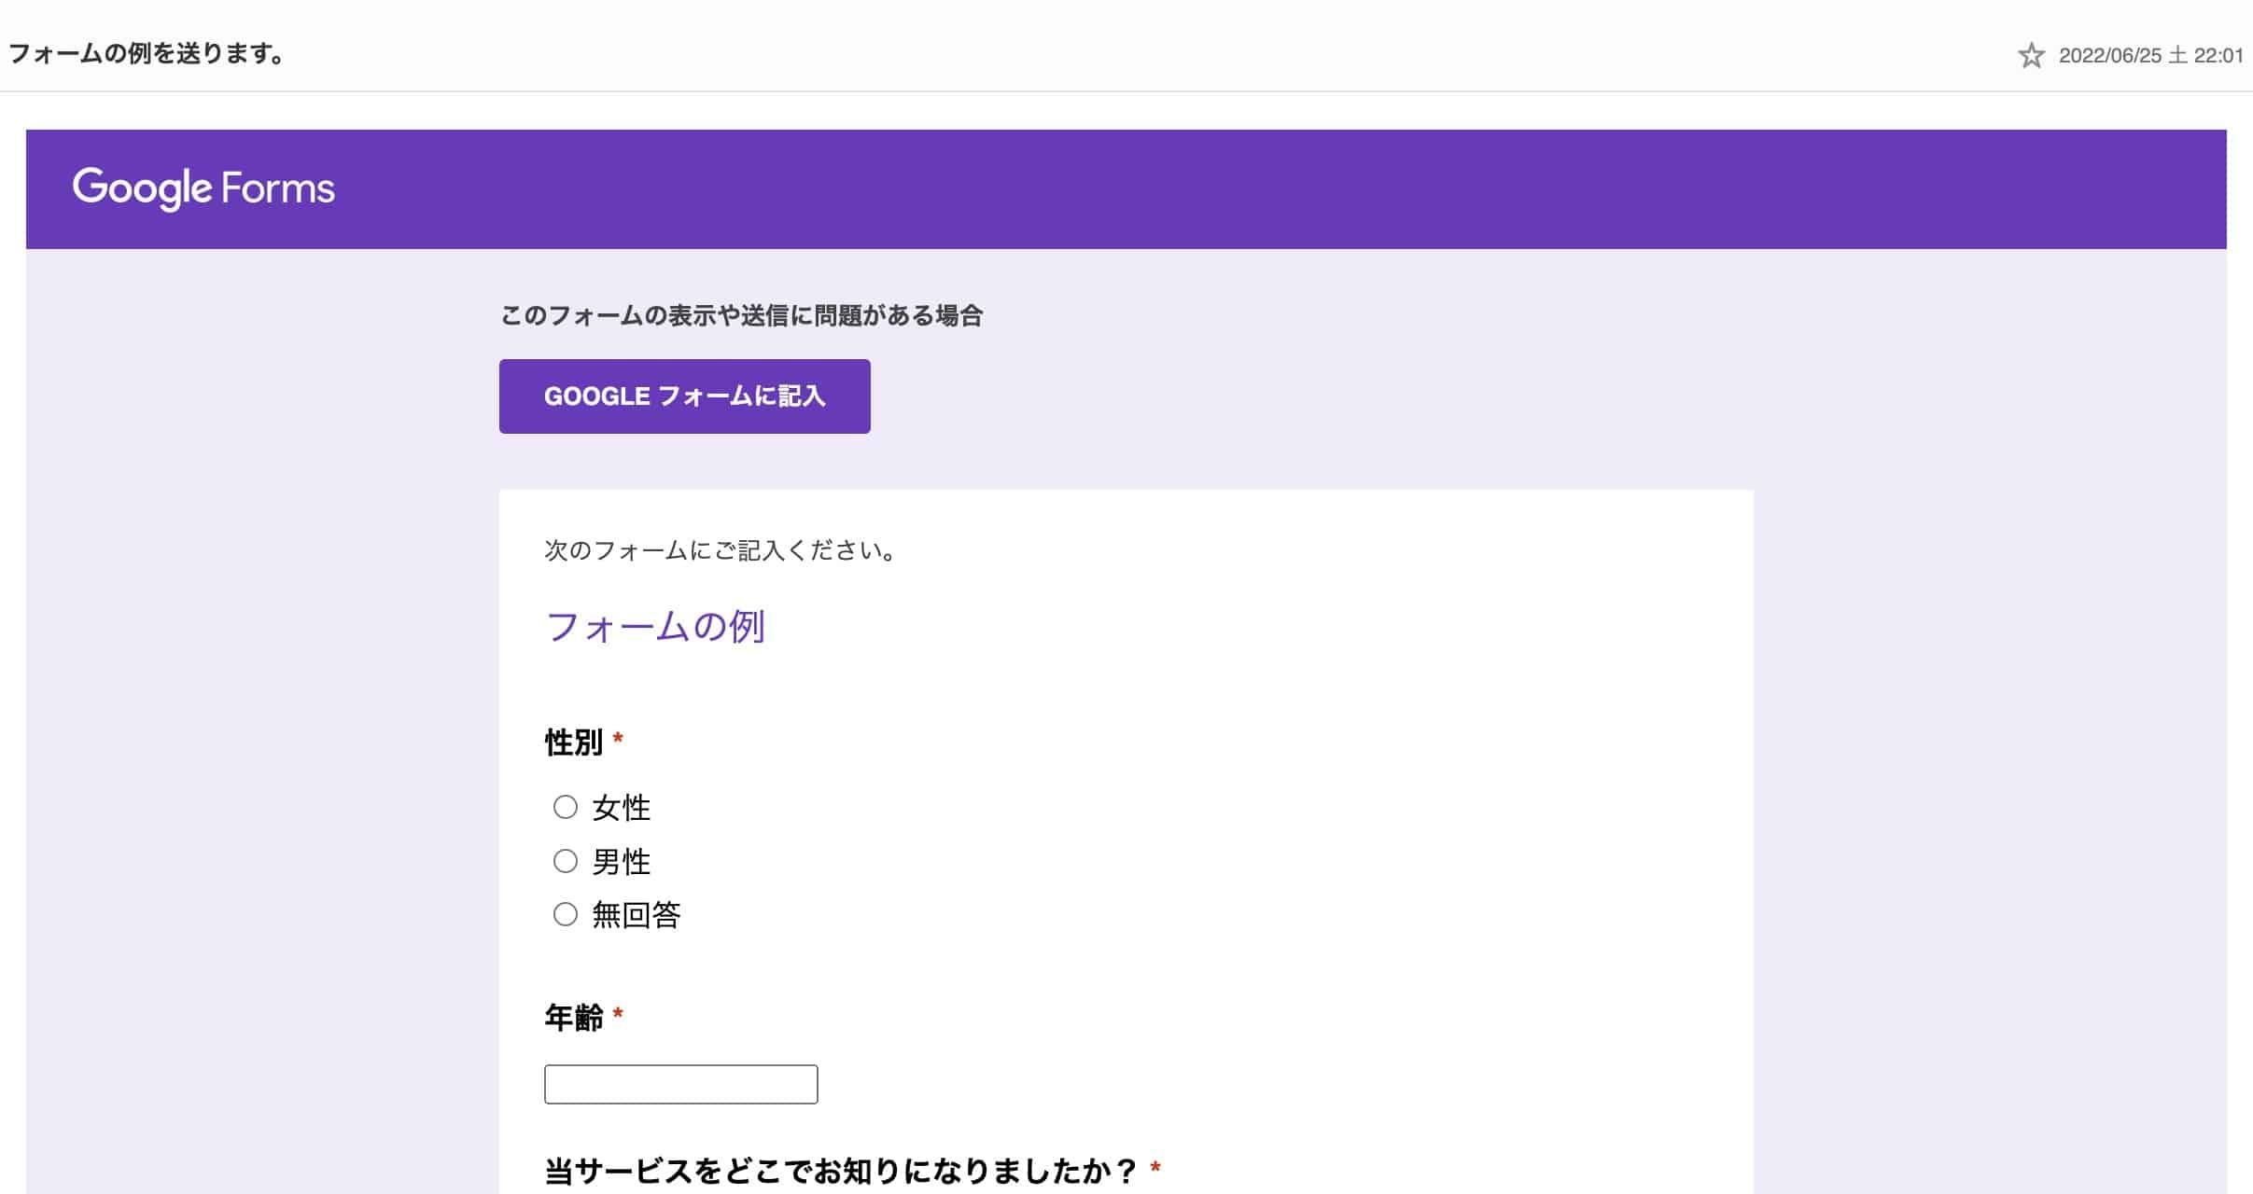Star this email message

coord(2030,56)
